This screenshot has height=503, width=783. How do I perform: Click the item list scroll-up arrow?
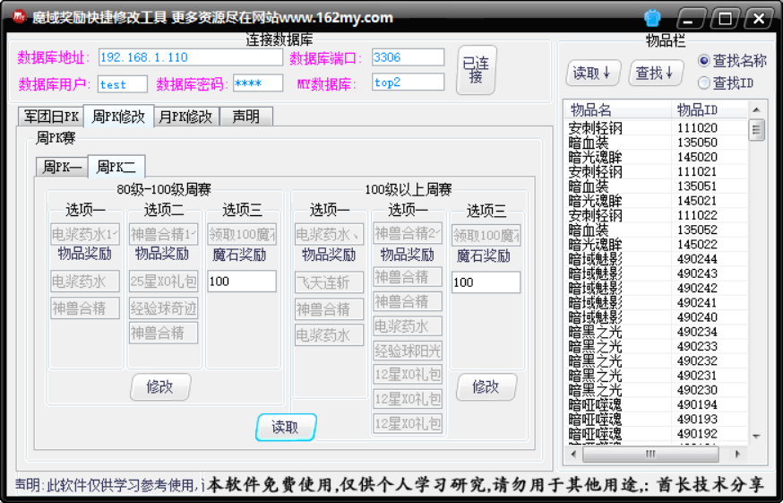[757, 110]
